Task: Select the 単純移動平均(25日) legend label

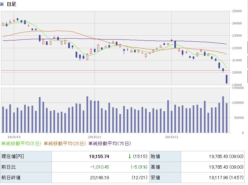Action: click(65, 143)
